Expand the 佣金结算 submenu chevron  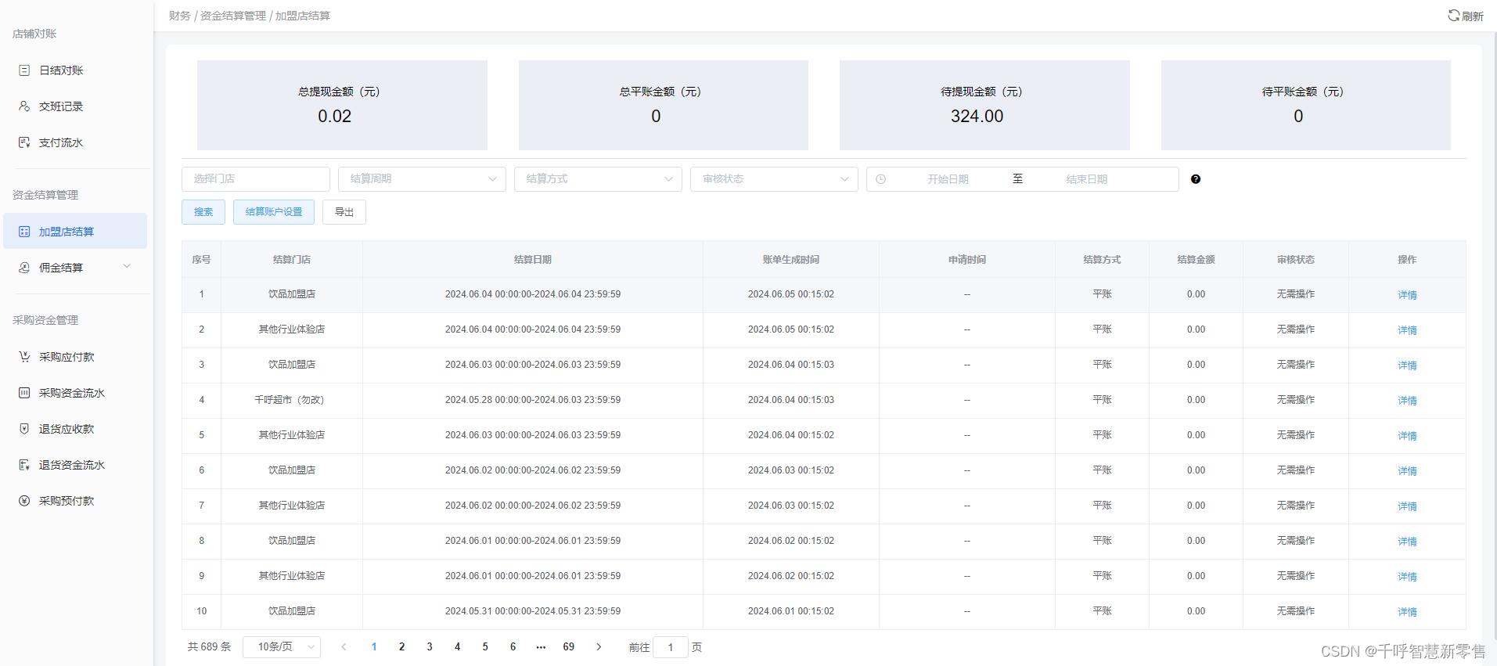point(127,267)
